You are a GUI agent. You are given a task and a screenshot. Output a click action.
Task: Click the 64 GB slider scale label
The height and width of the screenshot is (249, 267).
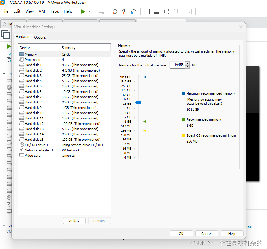127,95
